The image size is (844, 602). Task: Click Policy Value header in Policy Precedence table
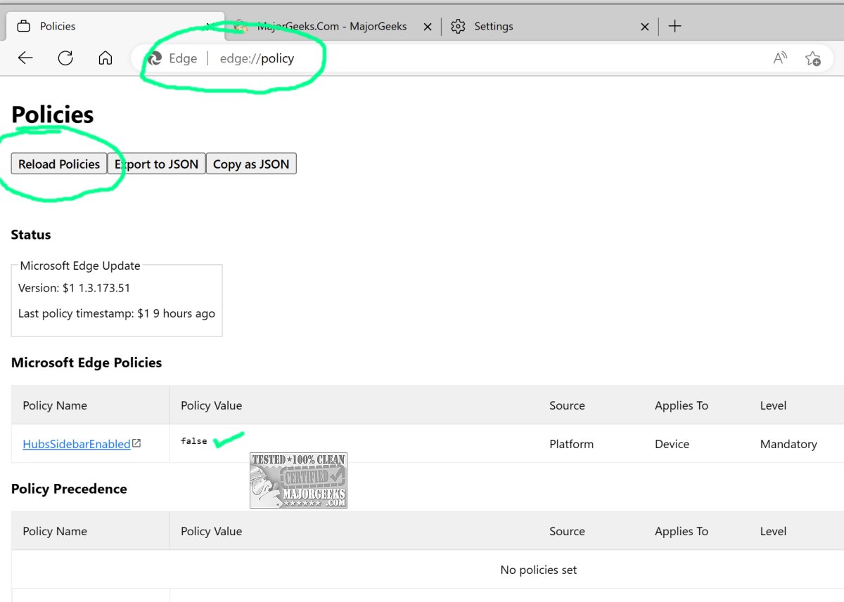click(211, 531)
